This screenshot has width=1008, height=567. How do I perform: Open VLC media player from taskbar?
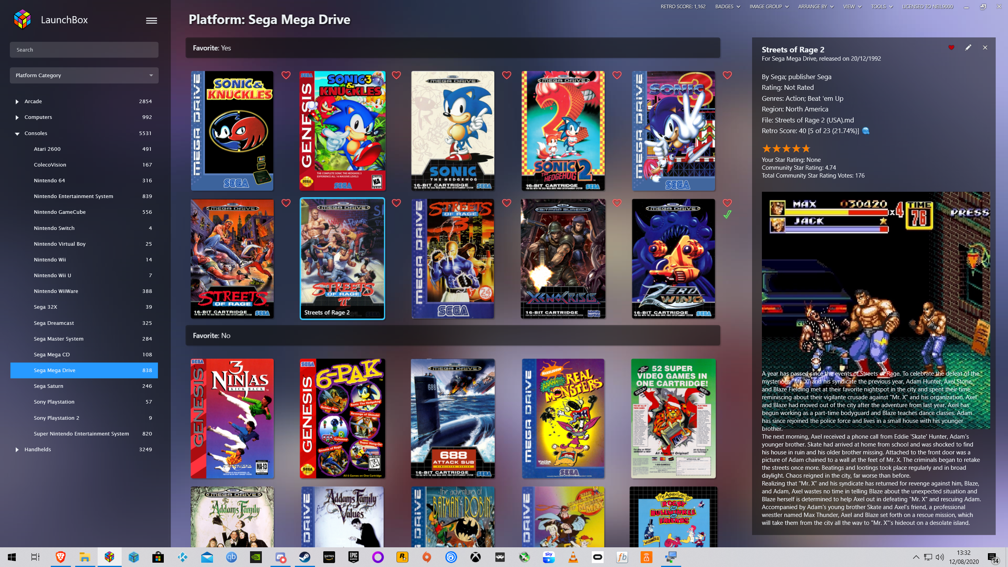click(x=573, y=557)
